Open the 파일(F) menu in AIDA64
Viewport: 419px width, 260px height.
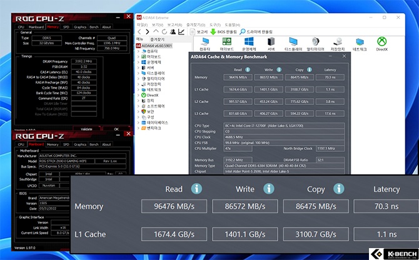[142, 25]
